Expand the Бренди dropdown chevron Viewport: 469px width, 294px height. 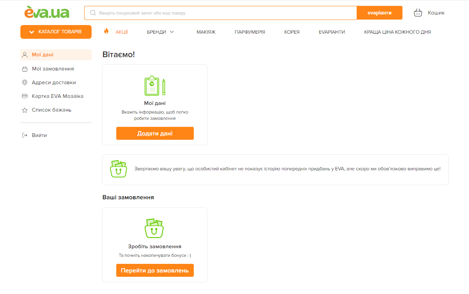point(172,32)
